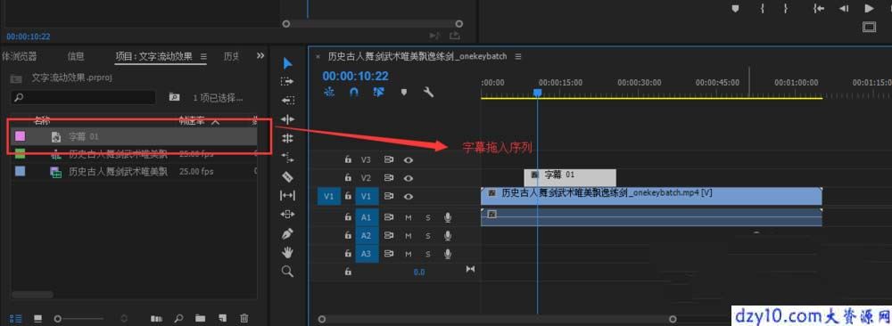This screenshot has height=326, width=892.
Task: Select the Hand tool
Action: point(288,252)
